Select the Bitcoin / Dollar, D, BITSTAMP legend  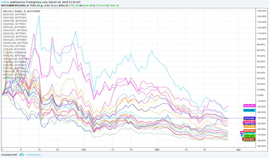point(22,11)
